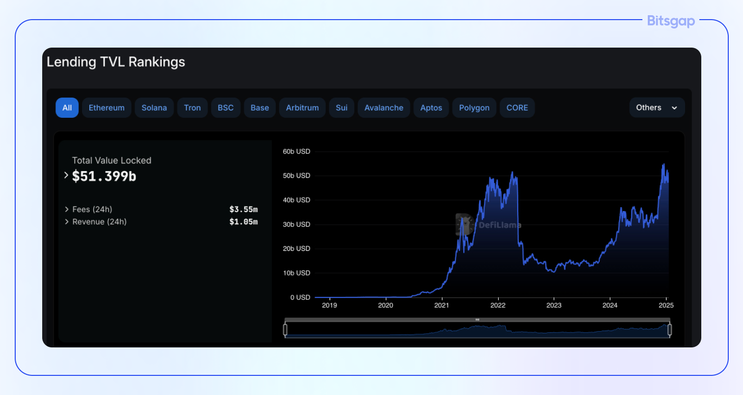Click the 30b USD y-axis label
Viewport: 743px width, 395px height.
pos(296,224)
